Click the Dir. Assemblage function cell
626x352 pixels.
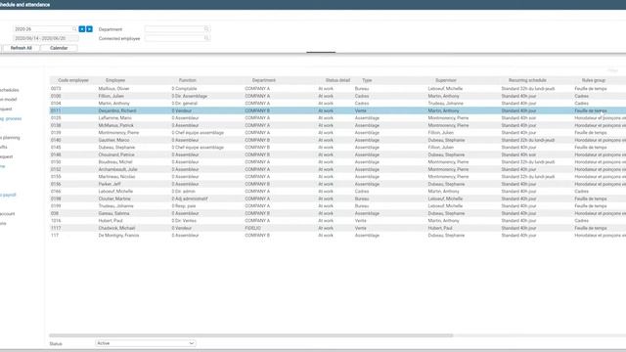(189, 96)
